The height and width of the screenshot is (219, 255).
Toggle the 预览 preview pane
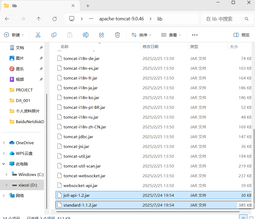tap(241, 35)
